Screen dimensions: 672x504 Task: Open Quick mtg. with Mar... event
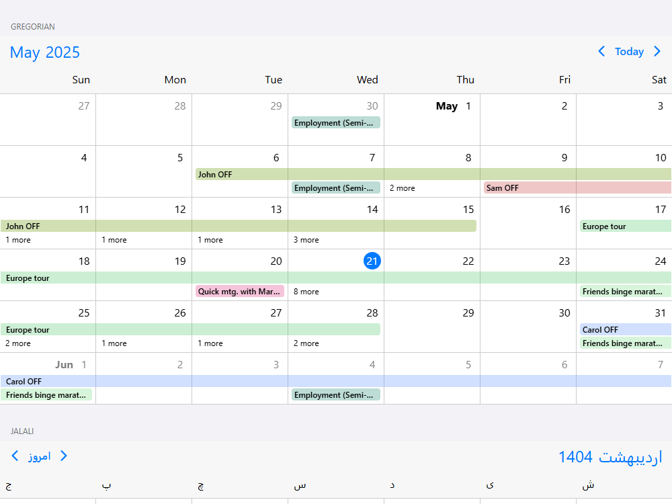tap(240, 291)
